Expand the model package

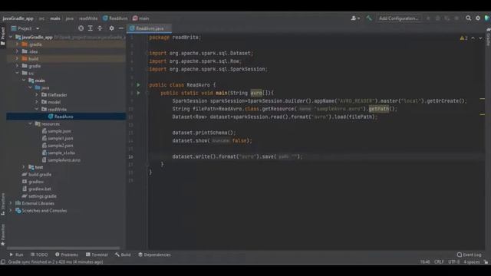37,102
